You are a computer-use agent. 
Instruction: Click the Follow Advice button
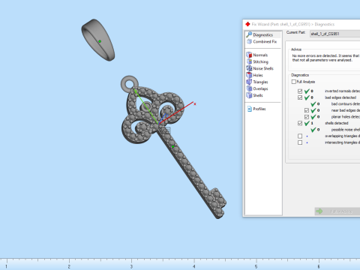coord(337,211)
